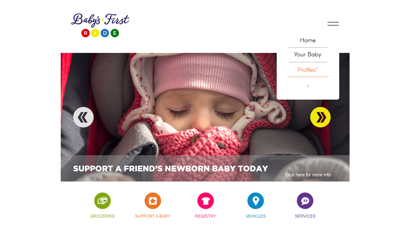The height and width of the screenshot is (231, 410).
Task: Click the SERVICES text label
Action: (x=305, y=216)
